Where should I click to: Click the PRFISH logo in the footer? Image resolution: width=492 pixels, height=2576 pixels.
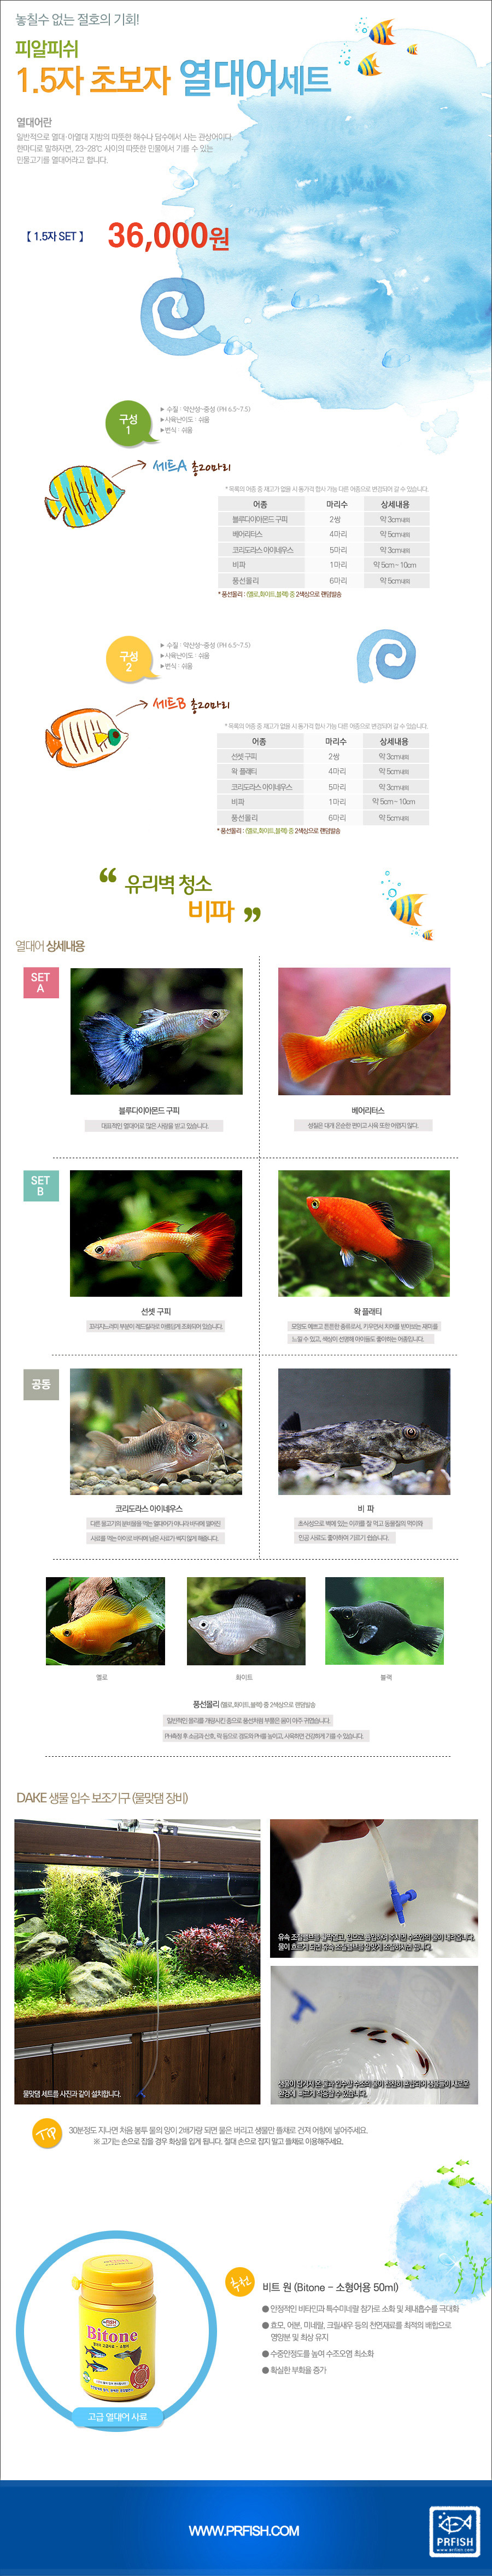tap(454, 2531)
